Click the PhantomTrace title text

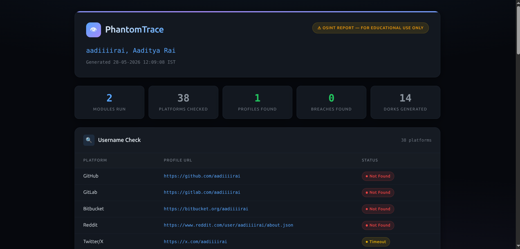(x=135, y=29)
